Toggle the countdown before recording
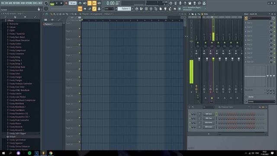Screen dimensions: 277x156 pos(90,3)
